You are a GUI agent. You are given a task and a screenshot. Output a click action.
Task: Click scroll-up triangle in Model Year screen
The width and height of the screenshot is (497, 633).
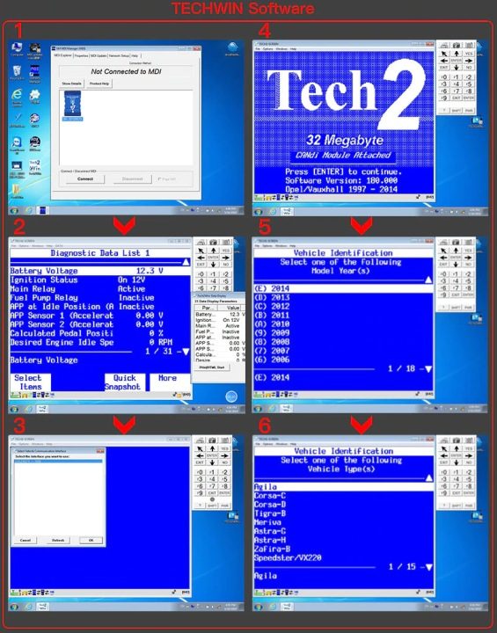click(x=428, y=280)
